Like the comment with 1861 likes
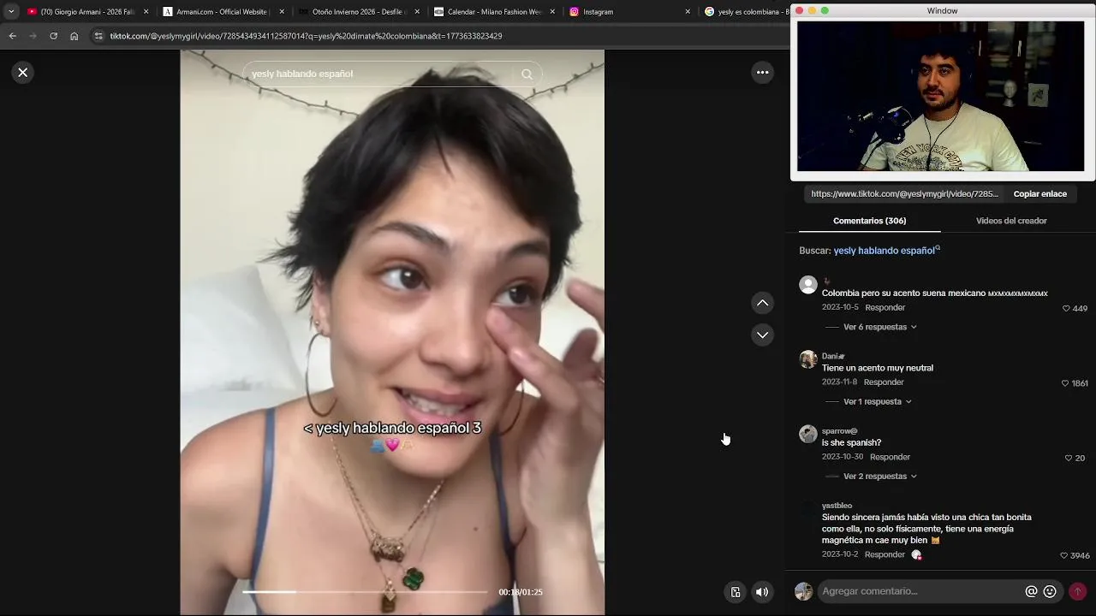Image resolution: width=1096 pixels, height=616 pixels. (1065, 383)
